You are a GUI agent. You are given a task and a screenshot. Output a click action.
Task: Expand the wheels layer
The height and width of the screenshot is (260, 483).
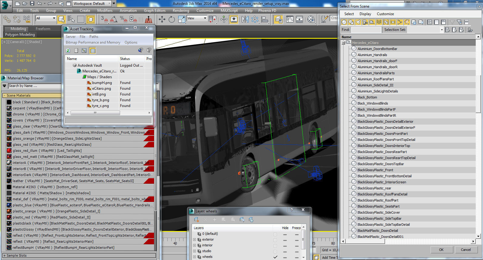tap(195, 257)
